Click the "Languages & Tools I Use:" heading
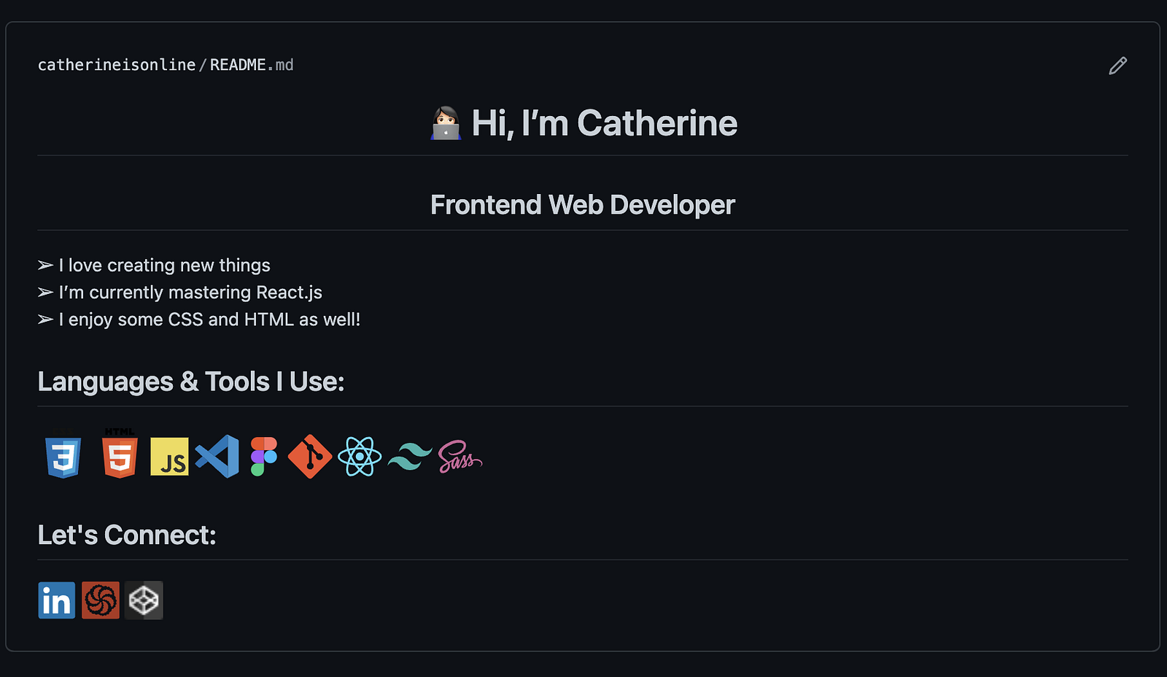Screen dimensions: 1167x677 [191, 382]
